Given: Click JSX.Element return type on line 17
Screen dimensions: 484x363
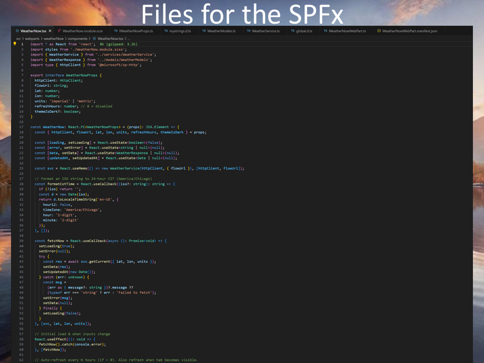Looking at the screenshot, I should pyautogui.click(x=157, y=127).
